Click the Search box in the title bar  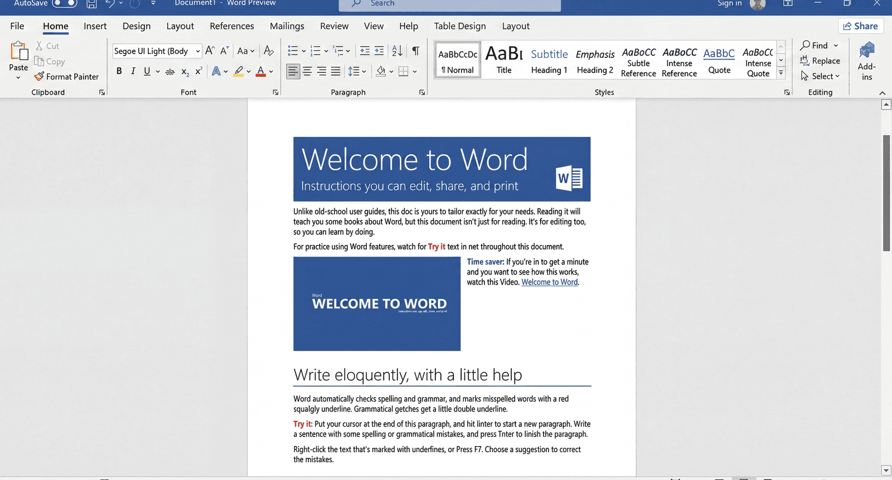pyautogui.click(x=450, y=4)
